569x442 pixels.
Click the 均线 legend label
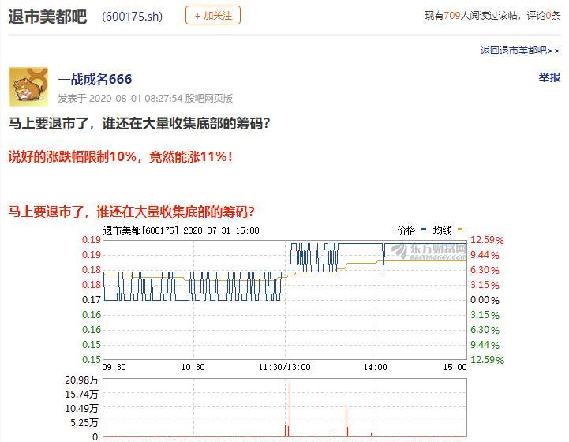coord(442,230)
